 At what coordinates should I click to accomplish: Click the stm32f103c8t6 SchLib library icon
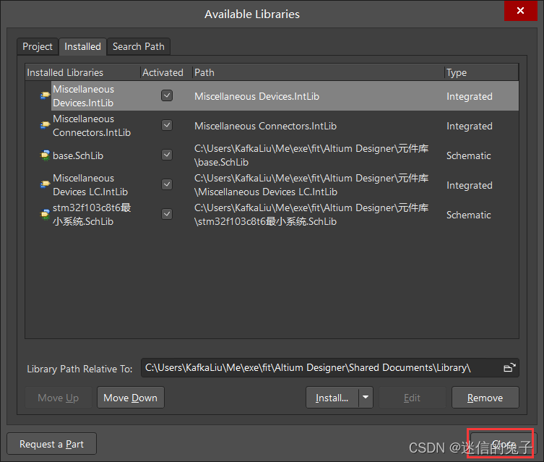click(x=45, y=215)
